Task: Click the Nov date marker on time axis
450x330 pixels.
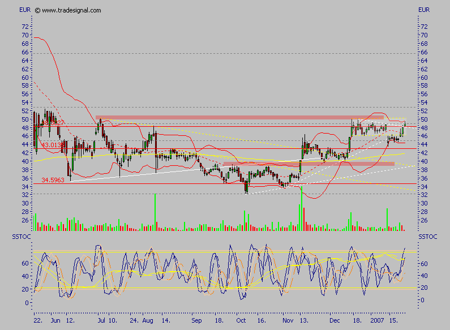Action: click(288, 320)
